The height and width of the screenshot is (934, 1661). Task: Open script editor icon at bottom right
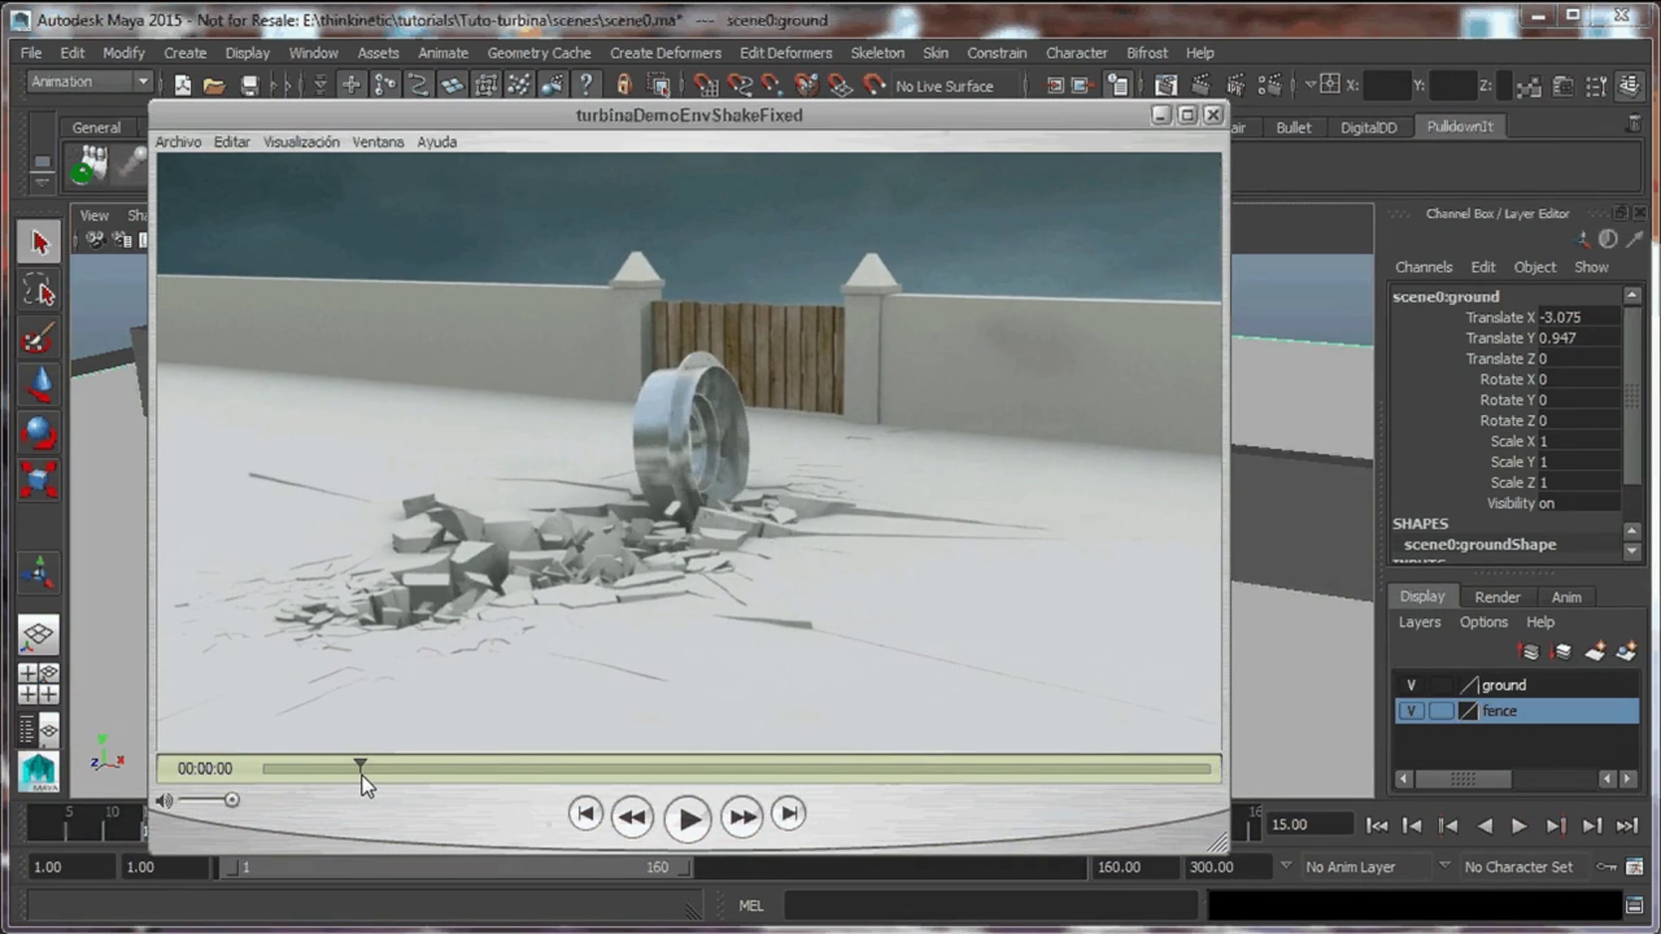coord(1634,905)
